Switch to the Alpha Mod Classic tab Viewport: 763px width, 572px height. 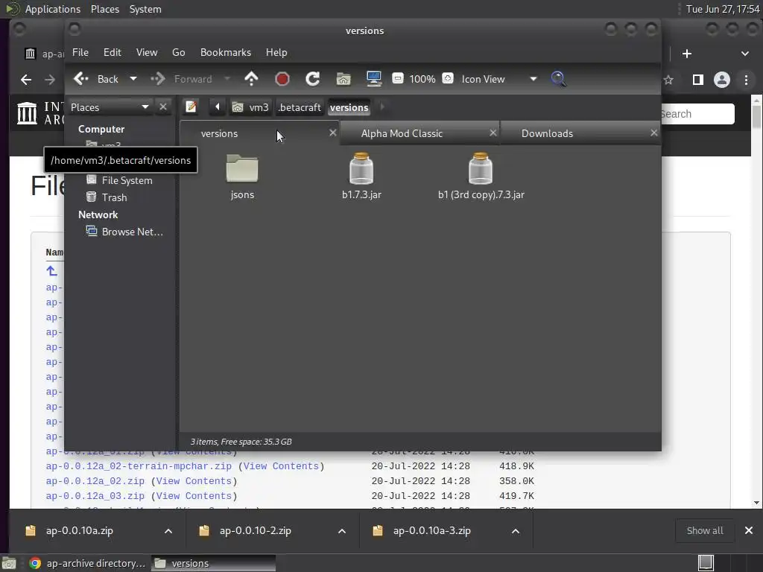coord(402,133)
